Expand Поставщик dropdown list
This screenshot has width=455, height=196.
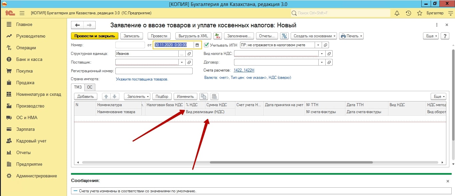[182, 62]
